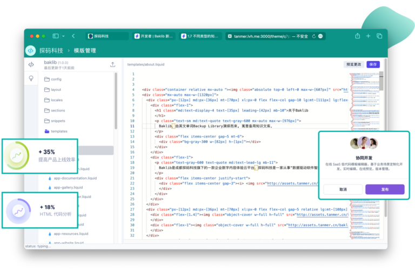Select the lightbulb sidebar icon
415x277 pixels.
click(x=31, y=78)
